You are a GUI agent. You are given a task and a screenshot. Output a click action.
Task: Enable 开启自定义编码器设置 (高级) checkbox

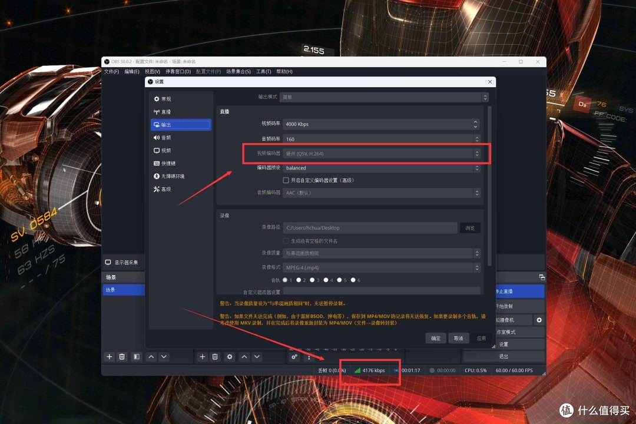click(286, 181)
